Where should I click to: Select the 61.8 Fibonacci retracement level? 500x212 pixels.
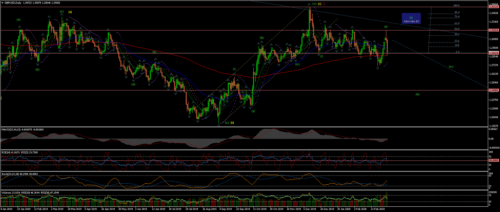tap(456, 23)
